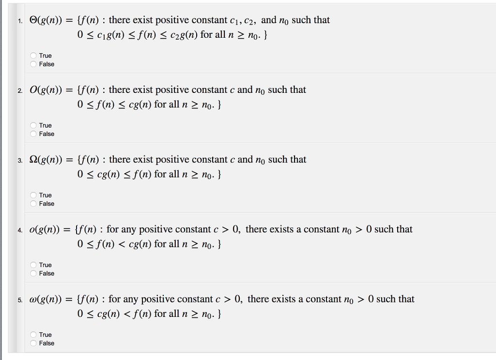Select False for question 1 about Theta notation
Viewport: 496px width, 360px height.
[33, 64]
